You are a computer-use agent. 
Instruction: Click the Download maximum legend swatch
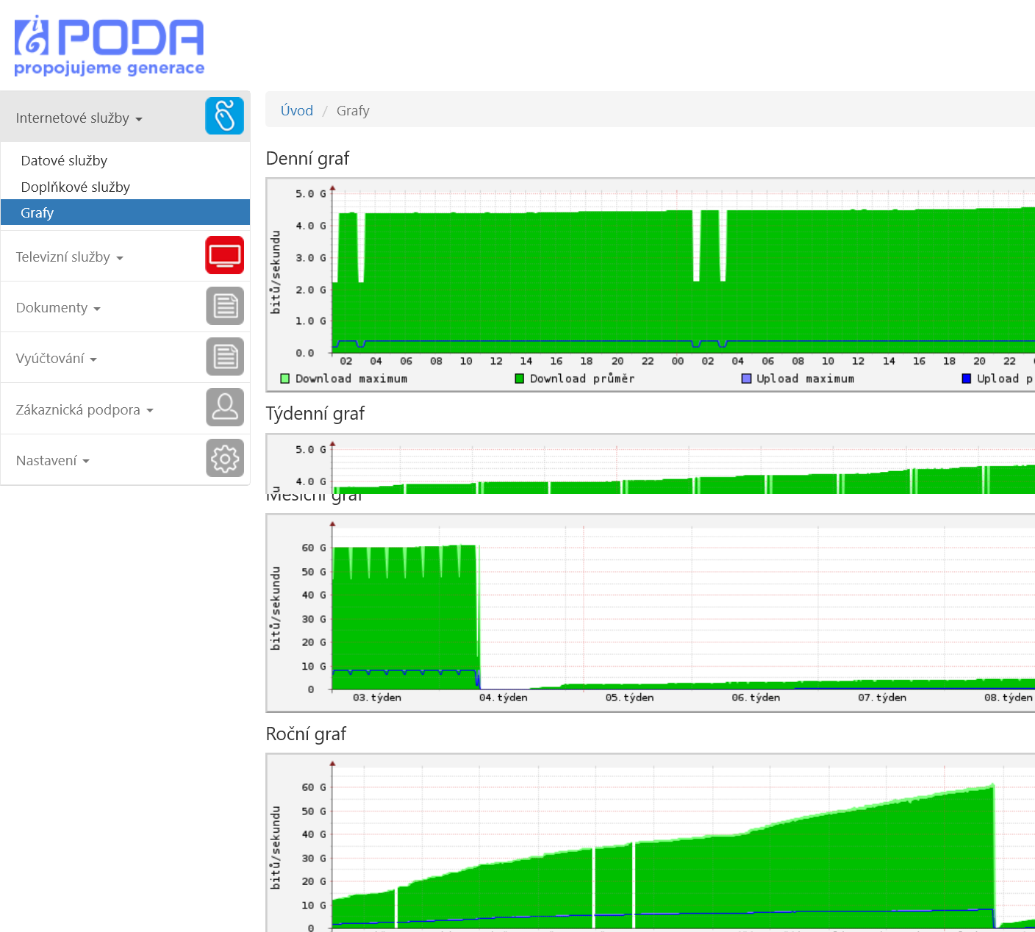tap(285, 379)
